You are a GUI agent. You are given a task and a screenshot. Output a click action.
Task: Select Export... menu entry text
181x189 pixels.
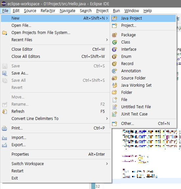(18, 145)
